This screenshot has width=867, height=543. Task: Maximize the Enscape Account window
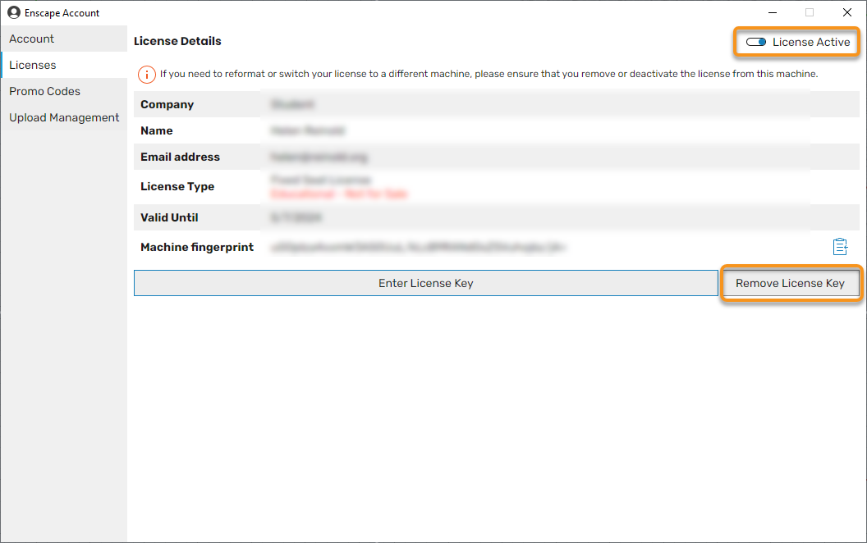click(810, 13)
